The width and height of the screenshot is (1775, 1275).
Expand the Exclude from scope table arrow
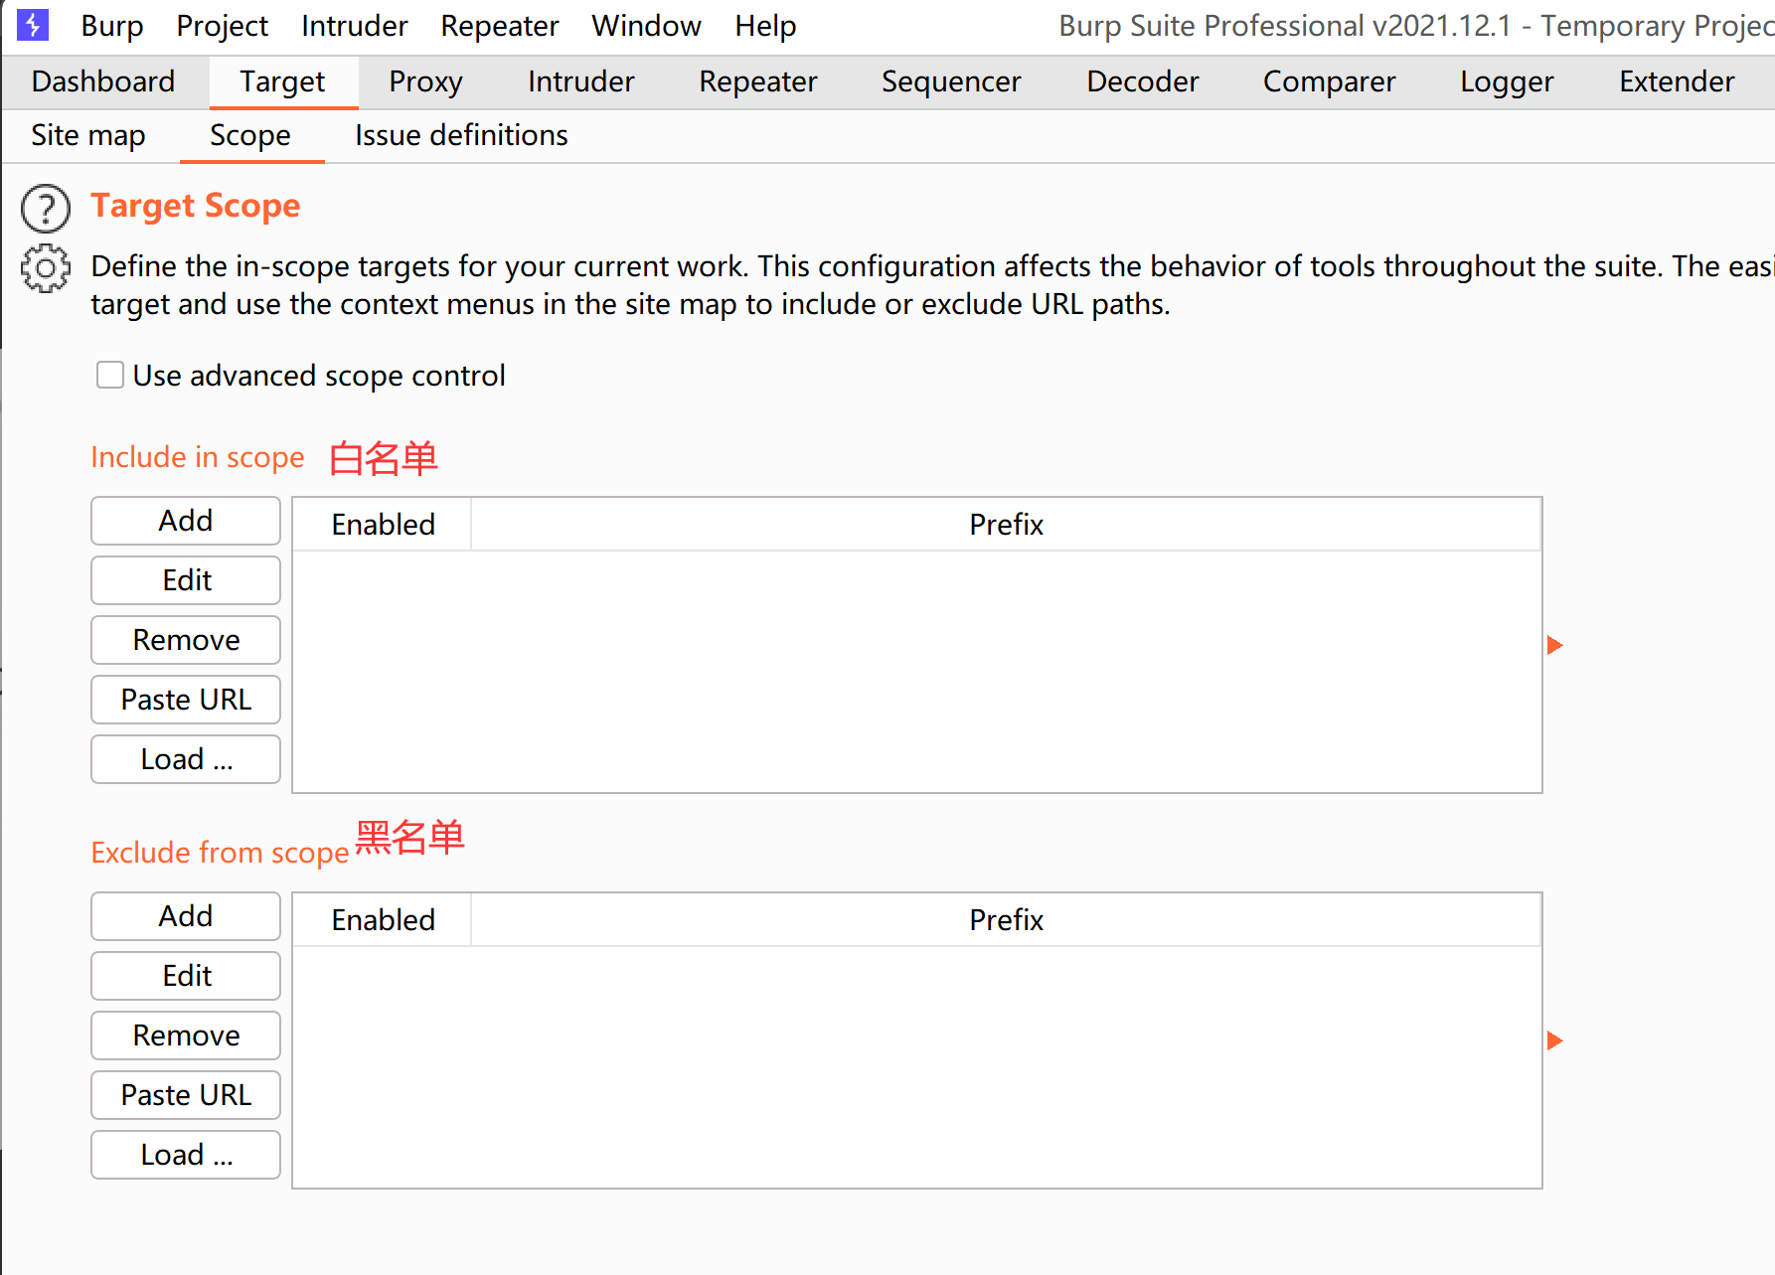pyautogui.click(x=1555, y=1040)
